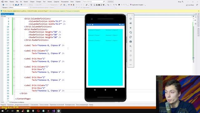Click the Больше не показывать link
The width and height of the screenshot is (200, 113).
tap(73, 11)
